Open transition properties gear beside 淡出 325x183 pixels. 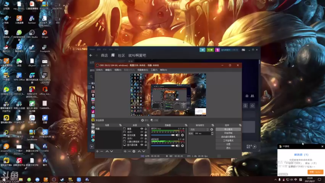pyautogui.click(x=212, y=129)
